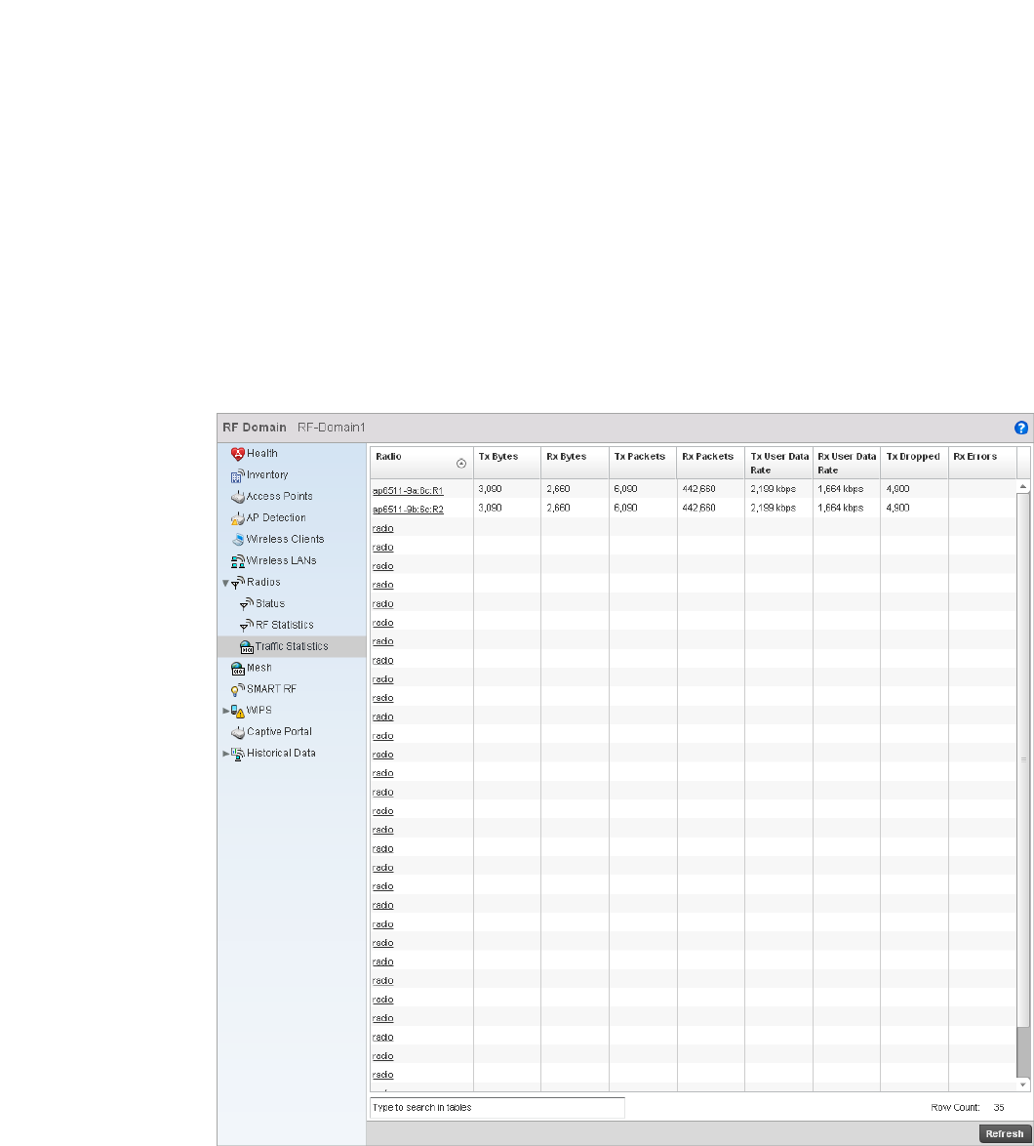
Task: Click the Wireless Clients icon
Action: click(x=237, y=540)
